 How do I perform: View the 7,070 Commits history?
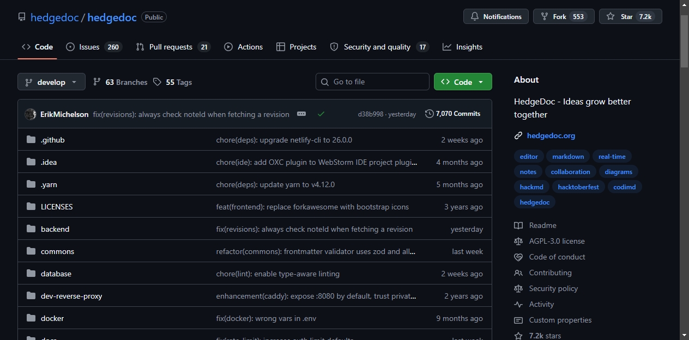click(453, 114)
